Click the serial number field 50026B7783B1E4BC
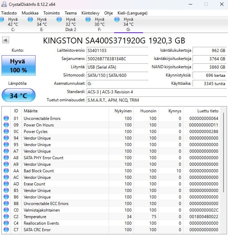Viewport: 228px width, 235px height. 118,59
